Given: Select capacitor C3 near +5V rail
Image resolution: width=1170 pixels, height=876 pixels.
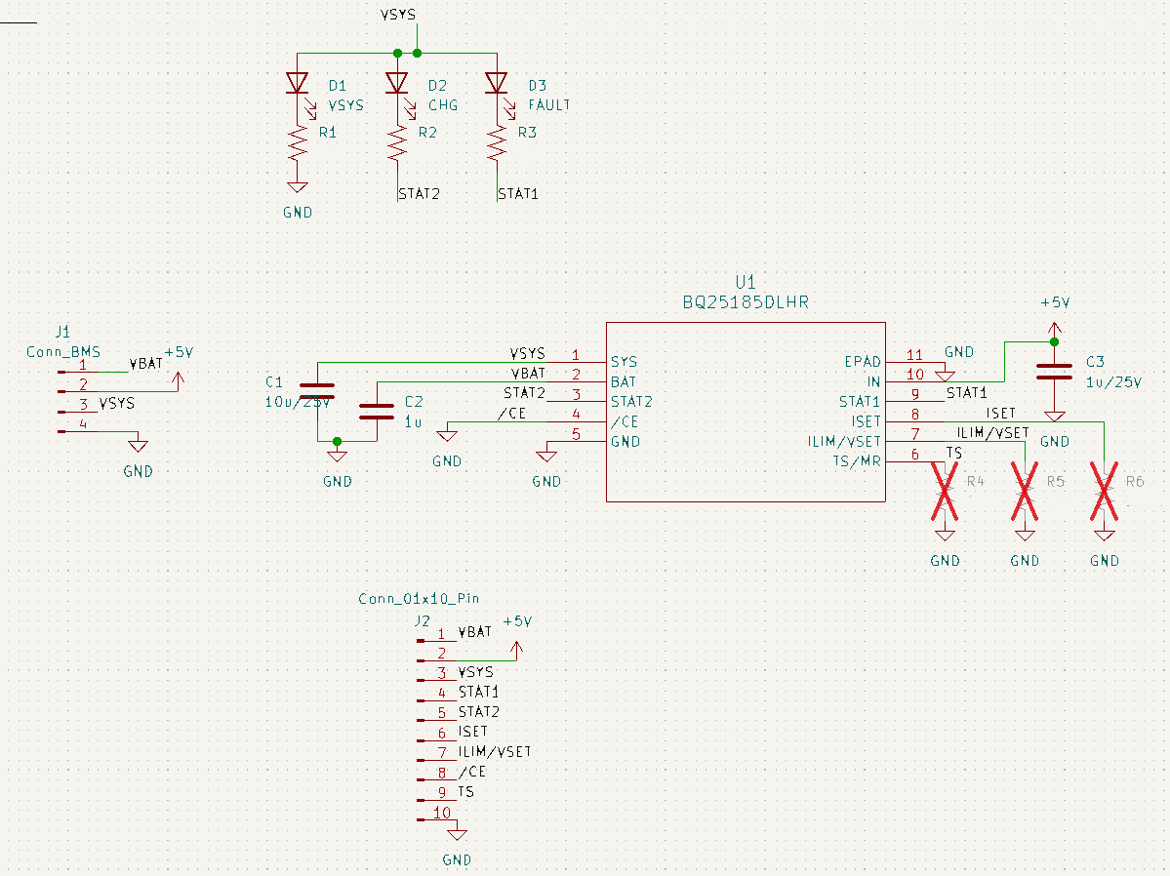Looking at the screenshot, I should [1054, 372].
